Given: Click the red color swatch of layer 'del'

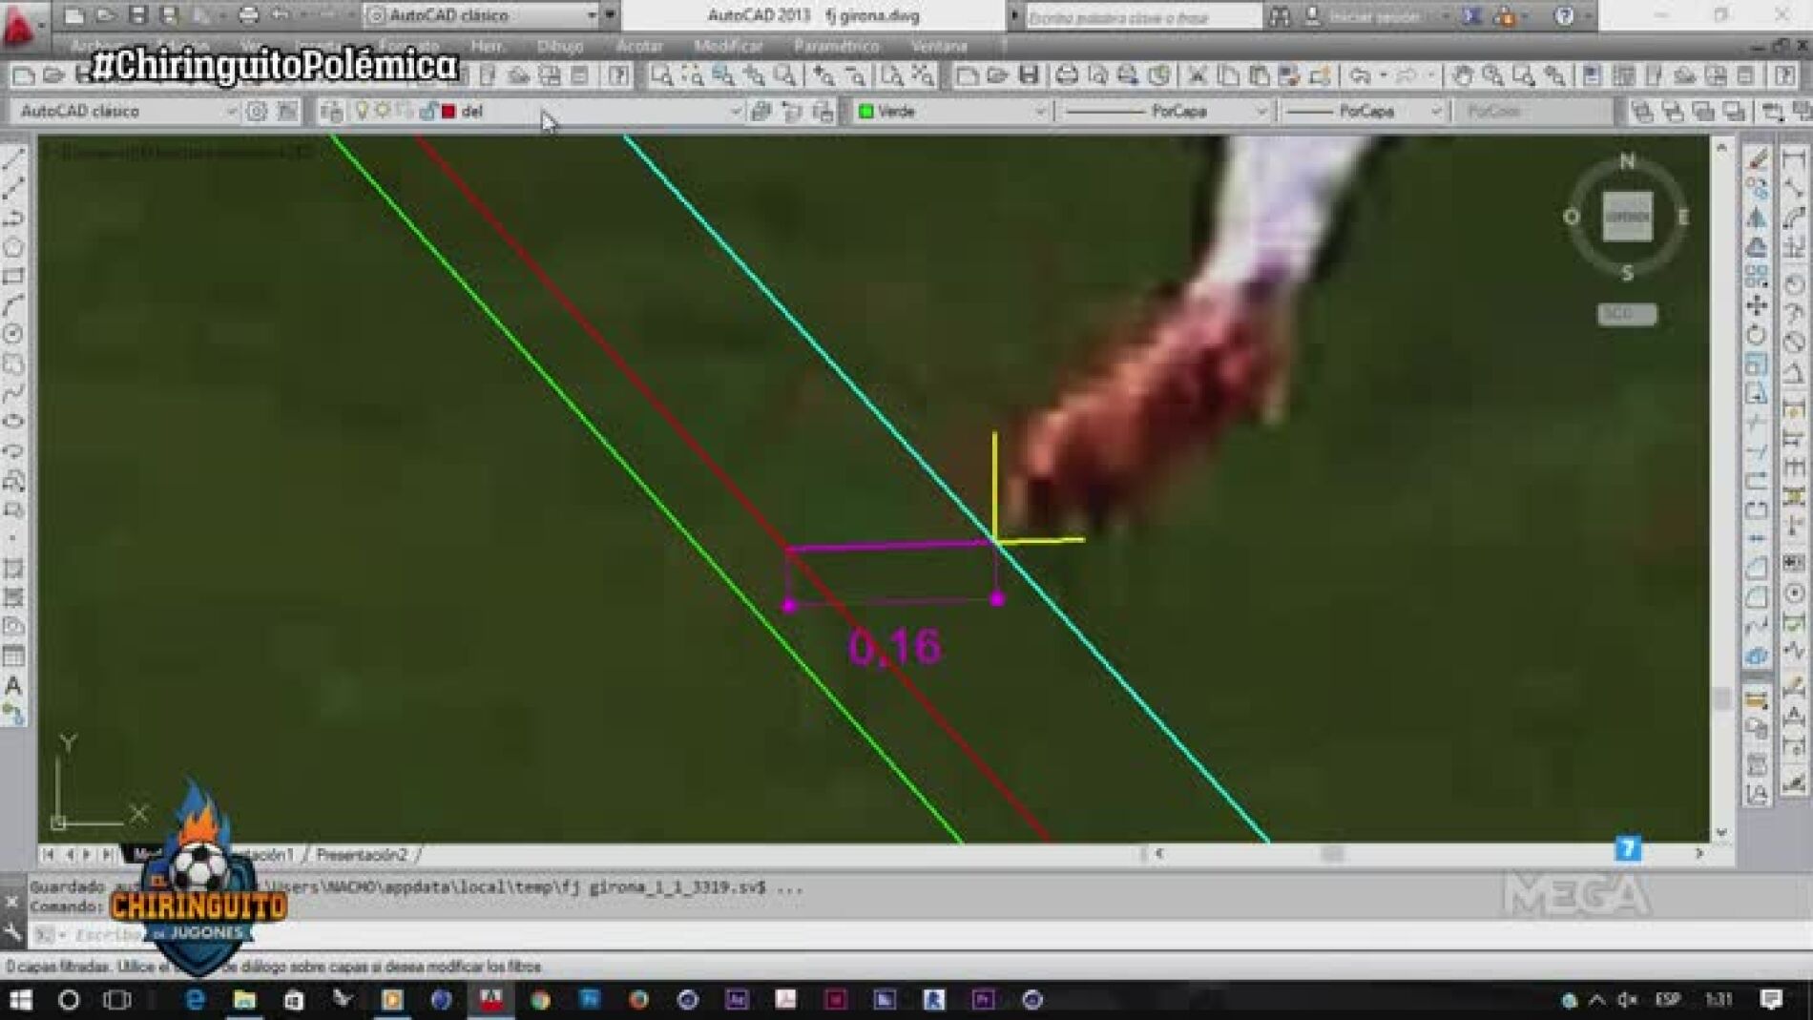Looking at the screenshot, I should 448,112.
